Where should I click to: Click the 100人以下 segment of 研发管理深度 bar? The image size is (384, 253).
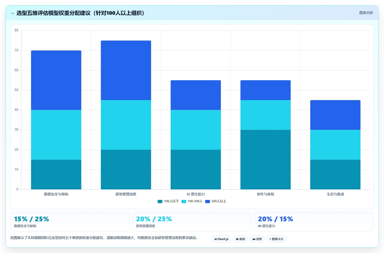pyautogui.click(x=126, y=170)
